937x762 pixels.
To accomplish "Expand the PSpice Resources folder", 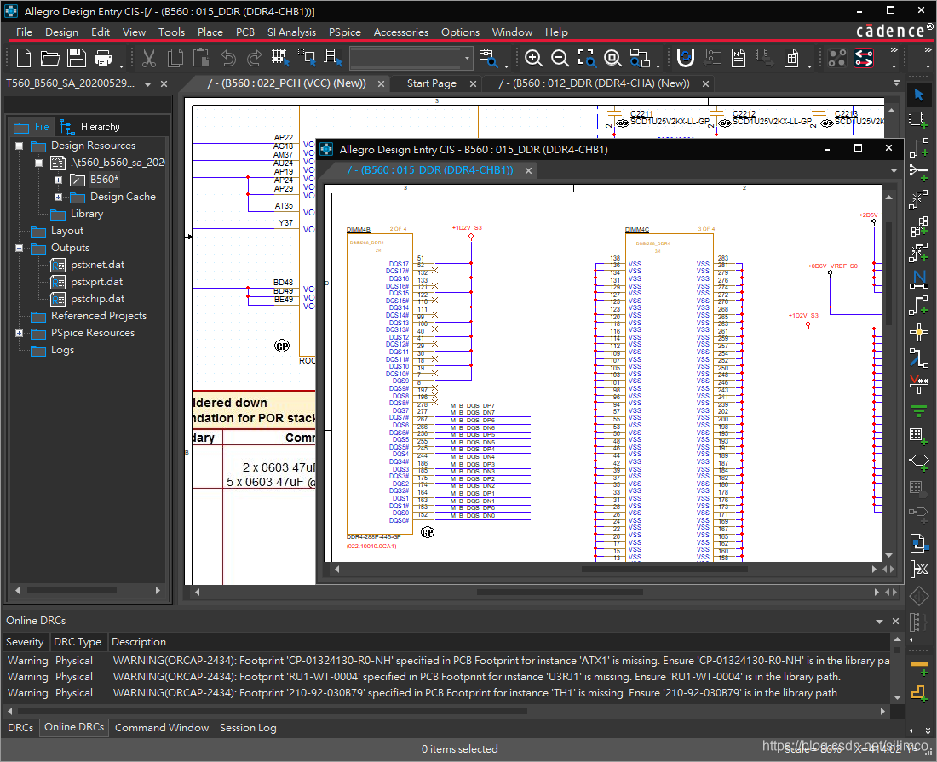I will [x=19, y=333].
